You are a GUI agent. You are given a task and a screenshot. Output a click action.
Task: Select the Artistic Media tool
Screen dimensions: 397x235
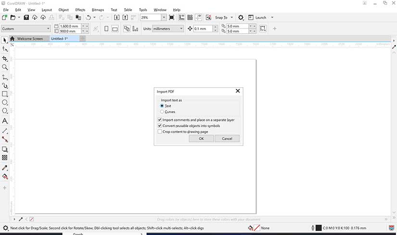pos(4,85)
